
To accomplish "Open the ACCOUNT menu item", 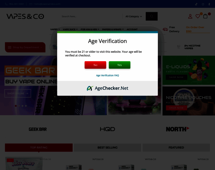I will pyautogui.click(x=132, y=29).
